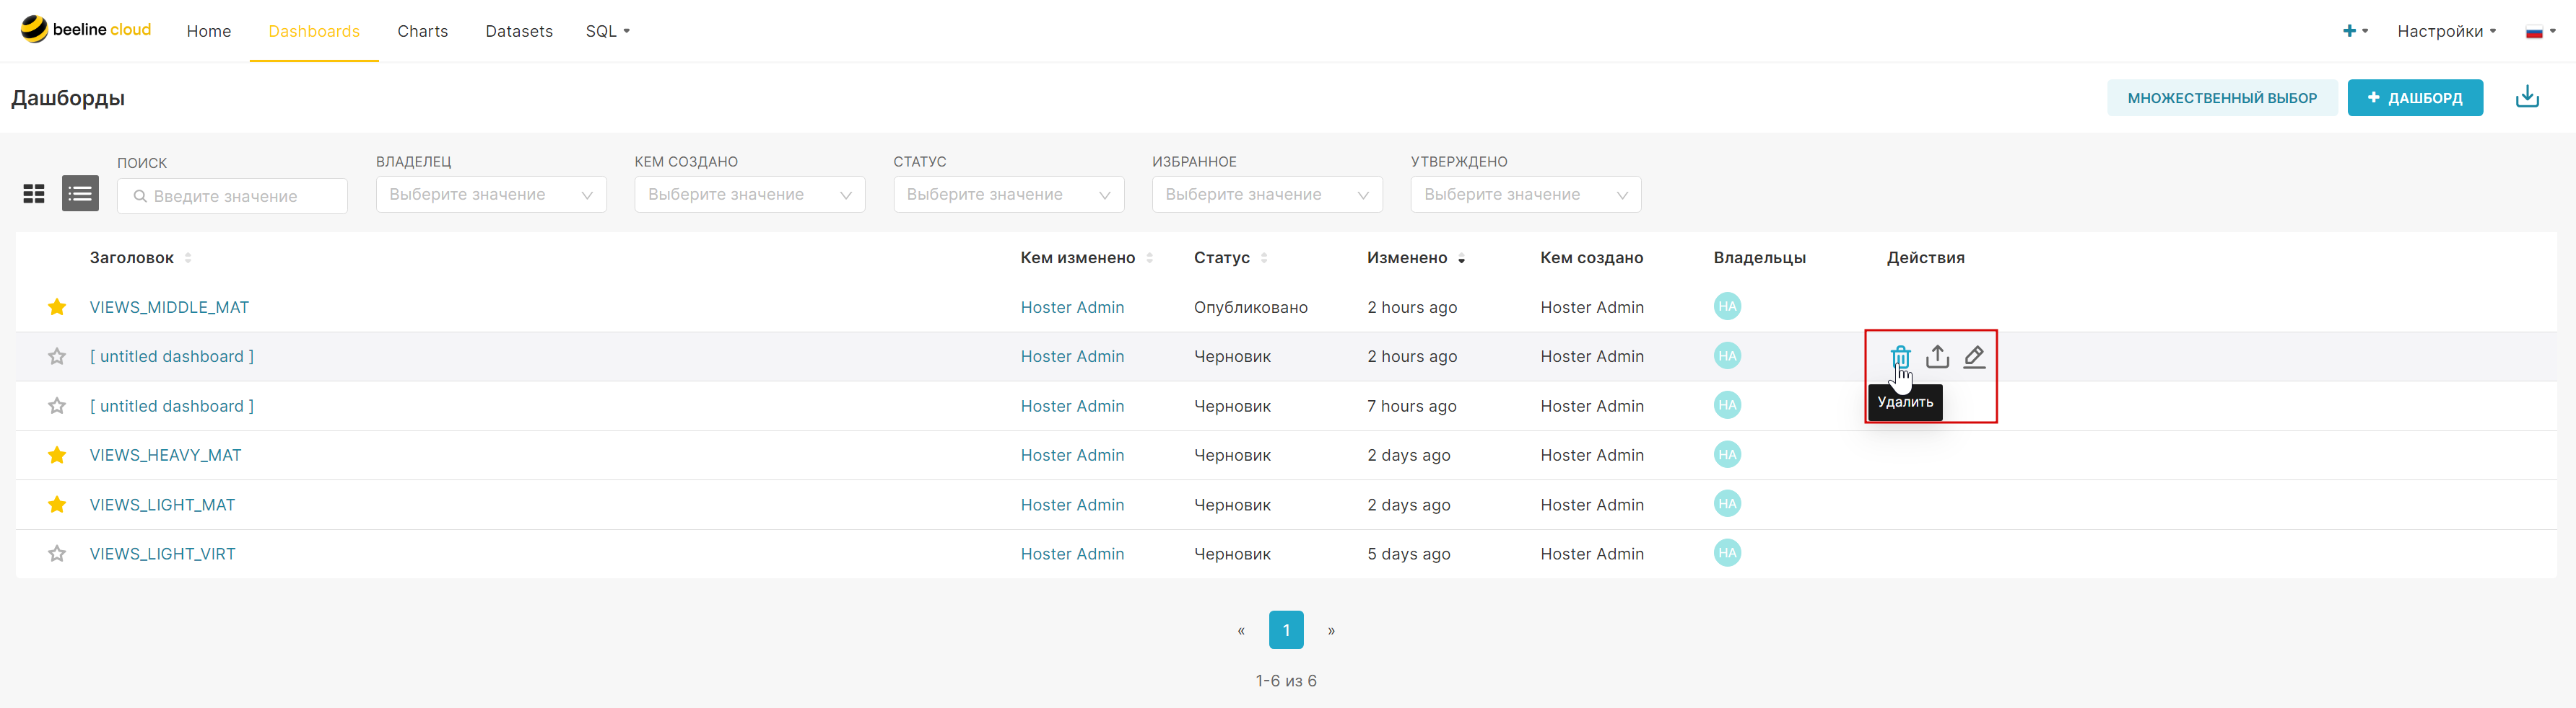
Task: Click previous page « arrow
Action: [x=1241, y=630]
